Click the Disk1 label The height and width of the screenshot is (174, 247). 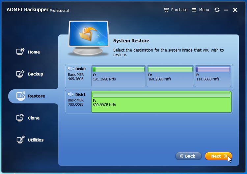[x=80, y=95]
